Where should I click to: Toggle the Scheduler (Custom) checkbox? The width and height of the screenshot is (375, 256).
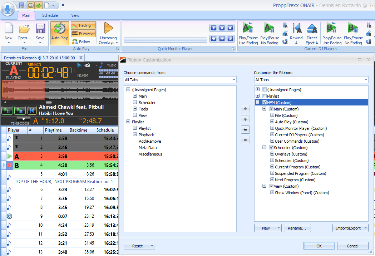pos(271,148)
